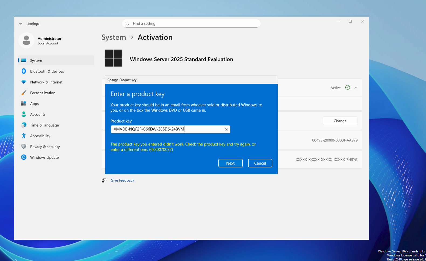Open Privacy & security settings

click(45, 147)
